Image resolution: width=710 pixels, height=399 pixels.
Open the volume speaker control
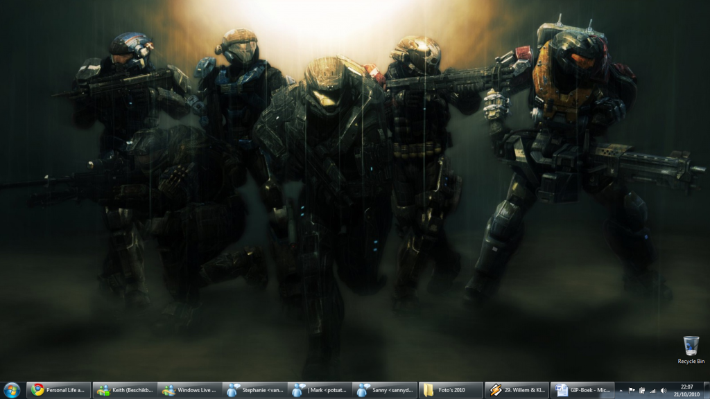(x=664, y=391)
